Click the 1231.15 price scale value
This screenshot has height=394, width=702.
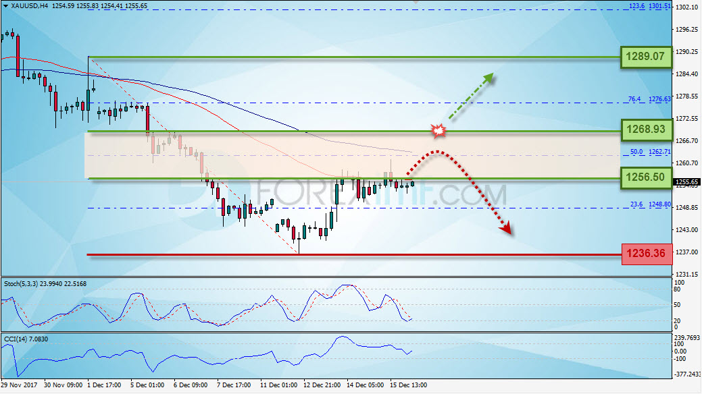tap(686, 274)
